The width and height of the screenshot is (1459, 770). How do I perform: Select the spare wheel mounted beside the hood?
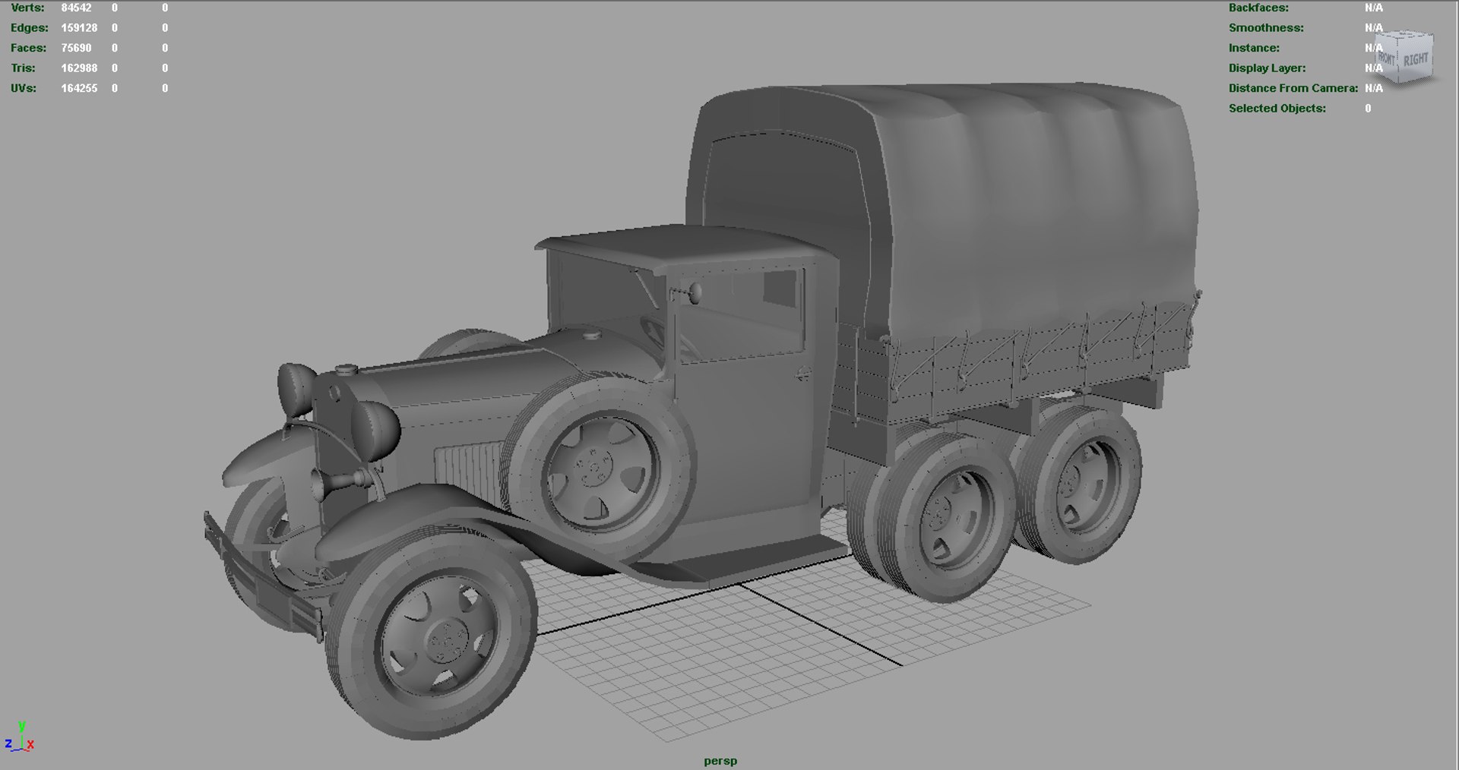600,467
